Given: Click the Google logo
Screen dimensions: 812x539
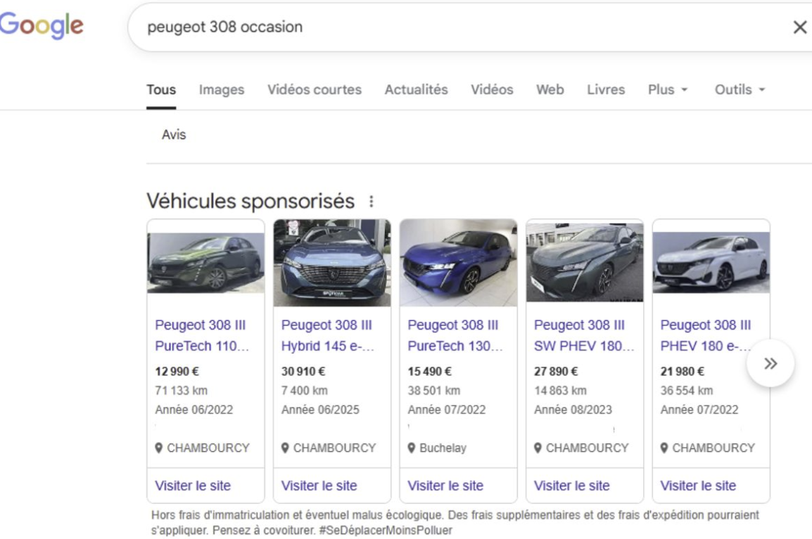Looking at the screenshot, I should [x=42, y=27].
